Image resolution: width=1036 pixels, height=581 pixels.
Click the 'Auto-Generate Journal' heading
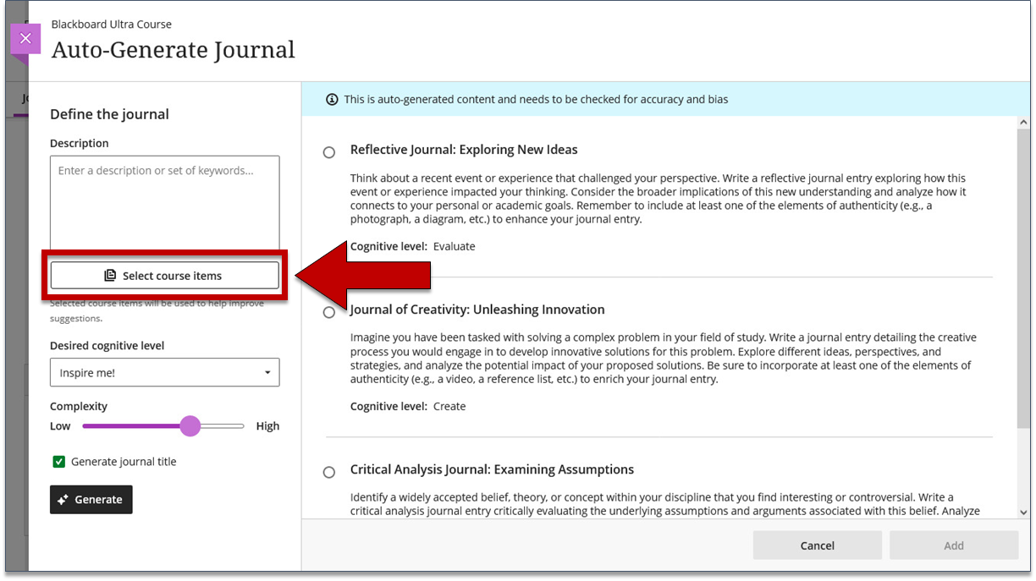click(x=174, y=50)
